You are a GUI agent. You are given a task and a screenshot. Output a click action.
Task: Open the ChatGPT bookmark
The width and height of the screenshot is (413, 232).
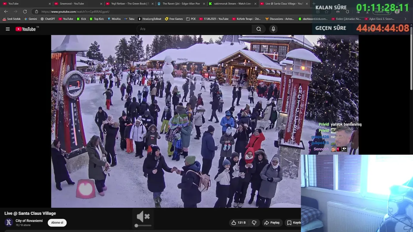48,19
